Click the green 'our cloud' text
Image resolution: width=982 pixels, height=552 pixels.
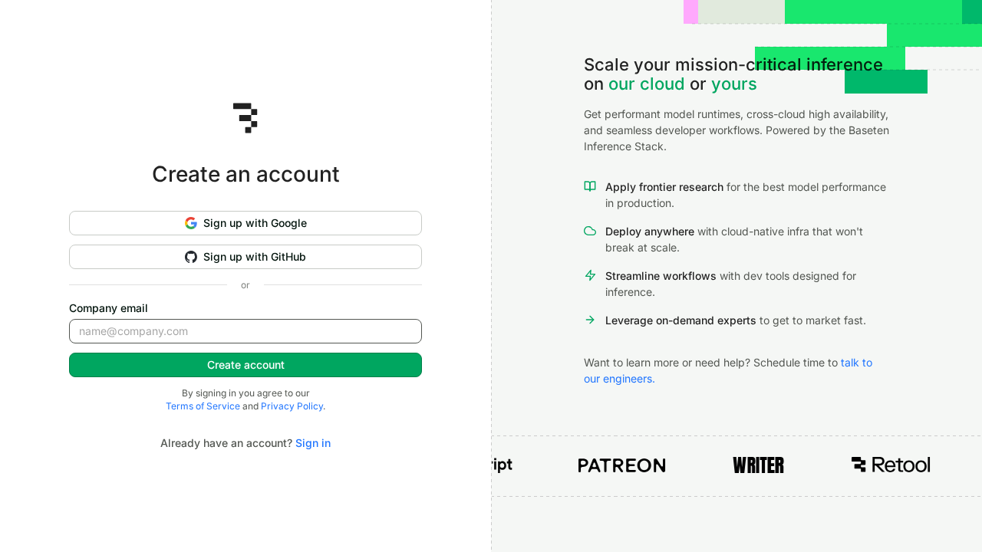pyautogui.click(x=647, y=84)
